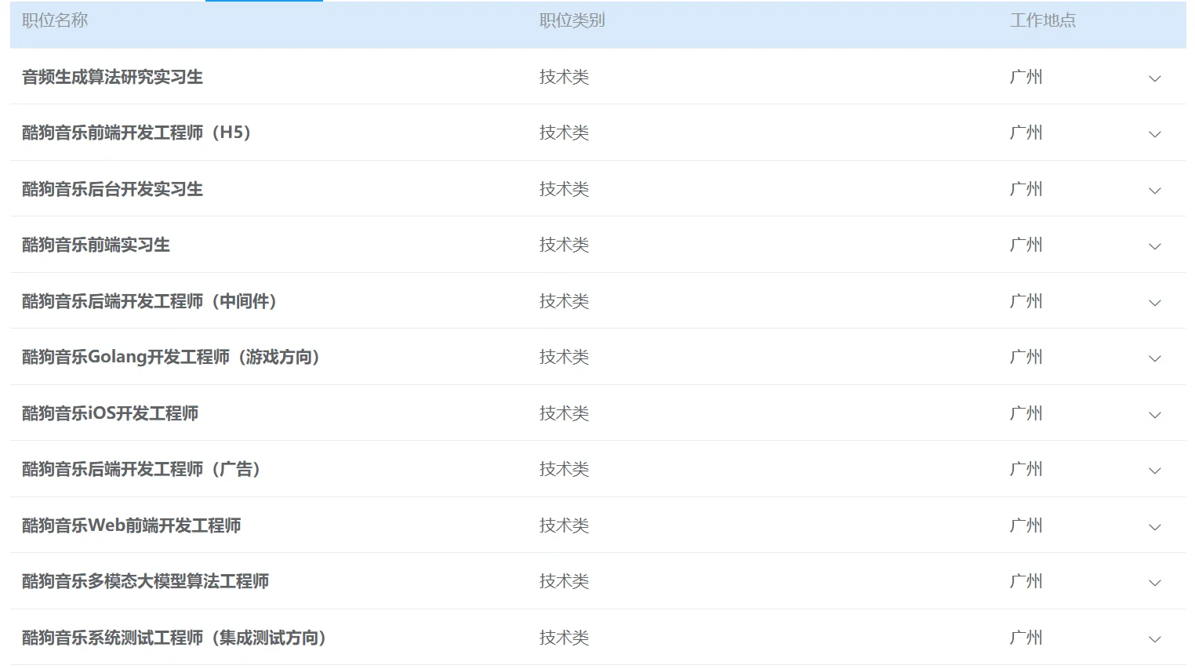Click 技术类 in the iOS开发工程师 row

pos(564,413)
